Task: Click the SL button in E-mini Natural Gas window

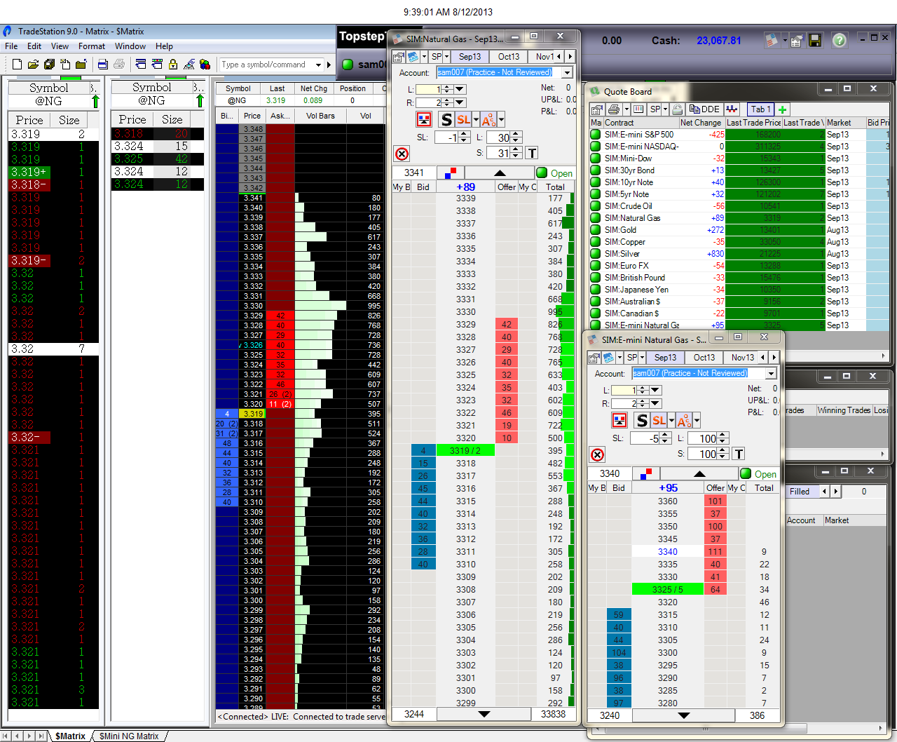Action: click(x=659, y=420)
